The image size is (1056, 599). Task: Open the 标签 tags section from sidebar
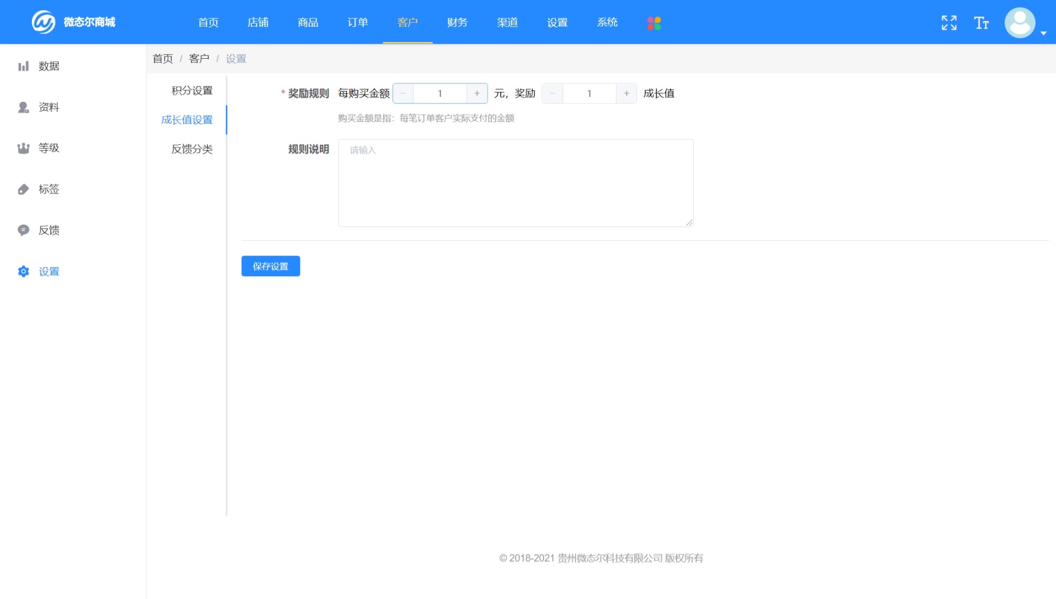[x=23, y=189]
